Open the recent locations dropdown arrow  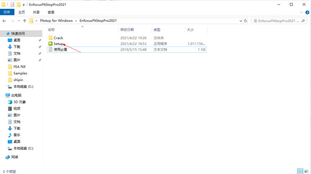(19, 21)
